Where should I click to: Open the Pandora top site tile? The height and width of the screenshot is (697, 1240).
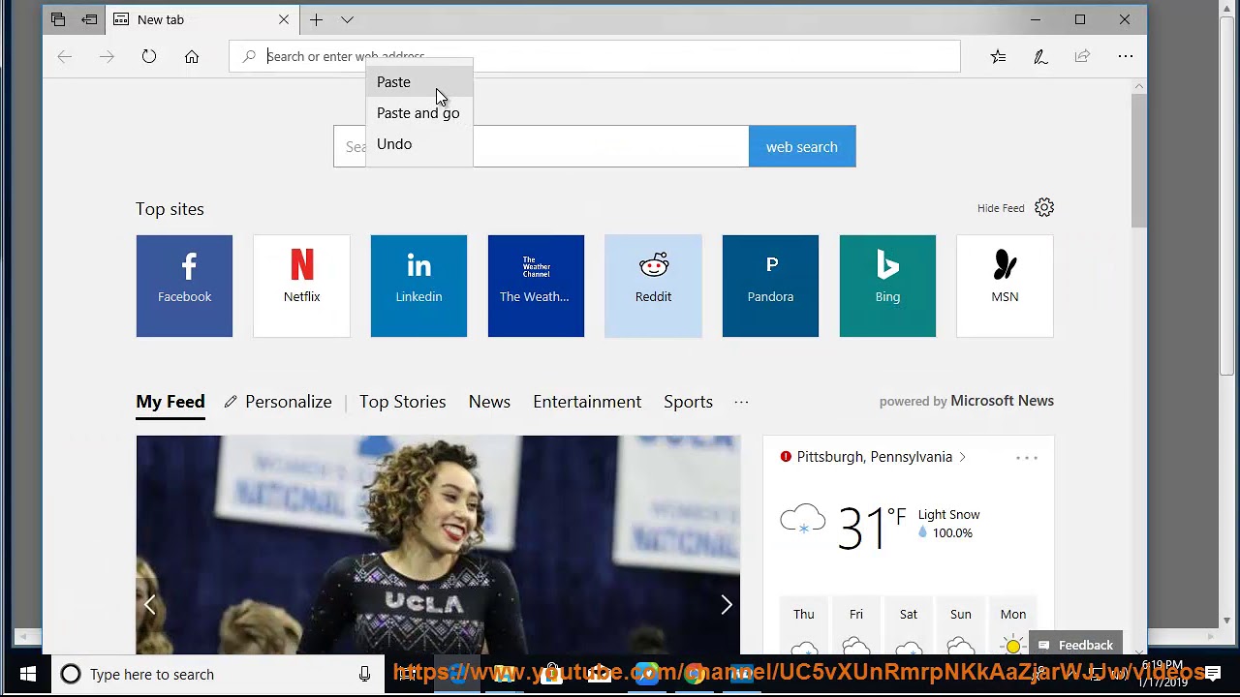click(770, 286)
